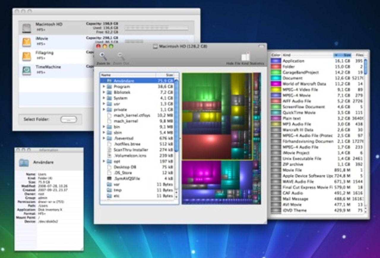
Task: Select the mach_kernel file entry
Action: pyautogui.click(x=126, y=121)
